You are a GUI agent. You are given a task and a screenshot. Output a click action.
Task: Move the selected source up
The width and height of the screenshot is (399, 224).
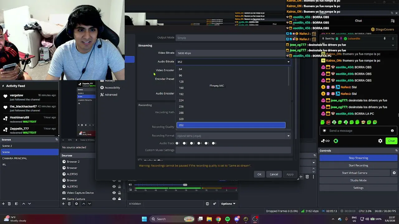click(84, 204)
